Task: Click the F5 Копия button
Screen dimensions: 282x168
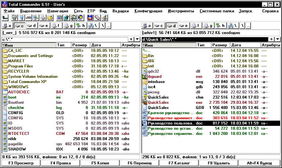Action: [x=100, y=163]
